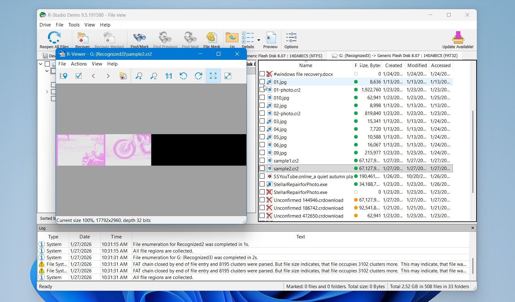Open the Details view dropdown arrow

point(259,40)
